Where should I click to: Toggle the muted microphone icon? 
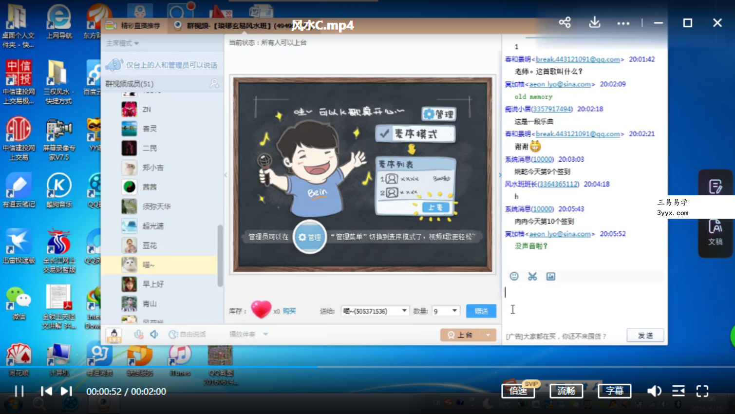[x=139, y=334]
